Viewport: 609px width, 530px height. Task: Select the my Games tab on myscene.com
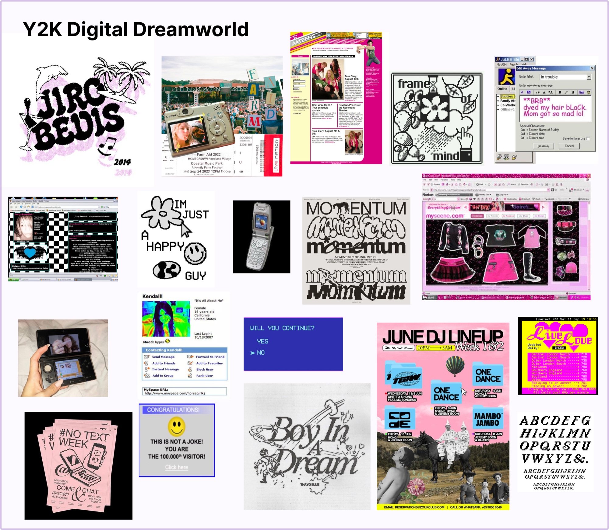point(477,216)
